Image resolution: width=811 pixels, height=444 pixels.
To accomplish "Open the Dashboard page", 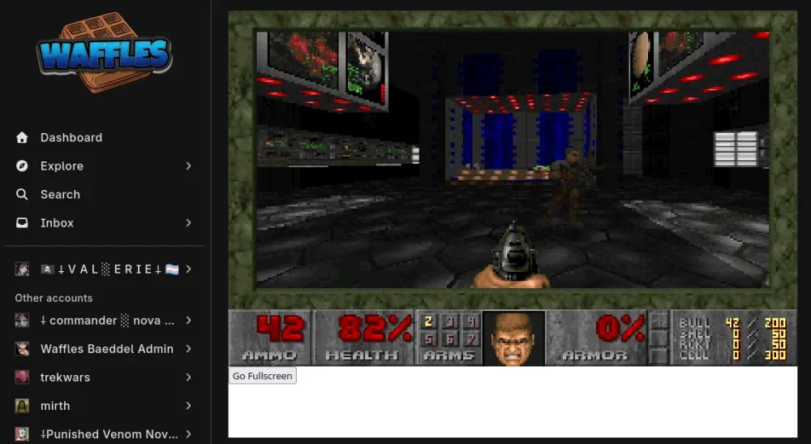I will 71,138.
